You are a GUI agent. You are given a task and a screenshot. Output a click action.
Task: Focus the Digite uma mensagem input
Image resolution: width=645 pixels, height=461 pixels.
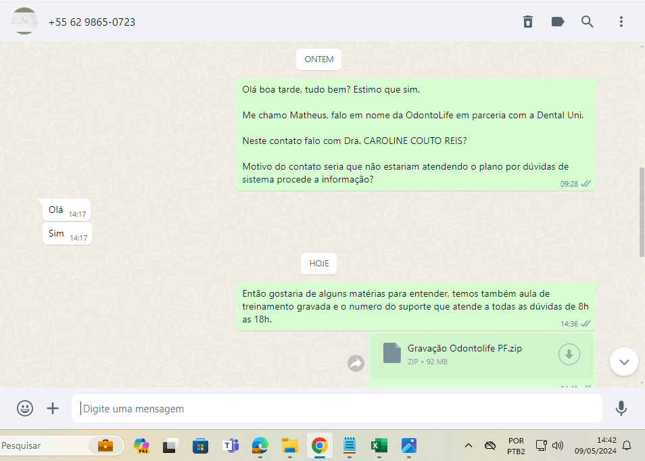click(x=337, y=408)
